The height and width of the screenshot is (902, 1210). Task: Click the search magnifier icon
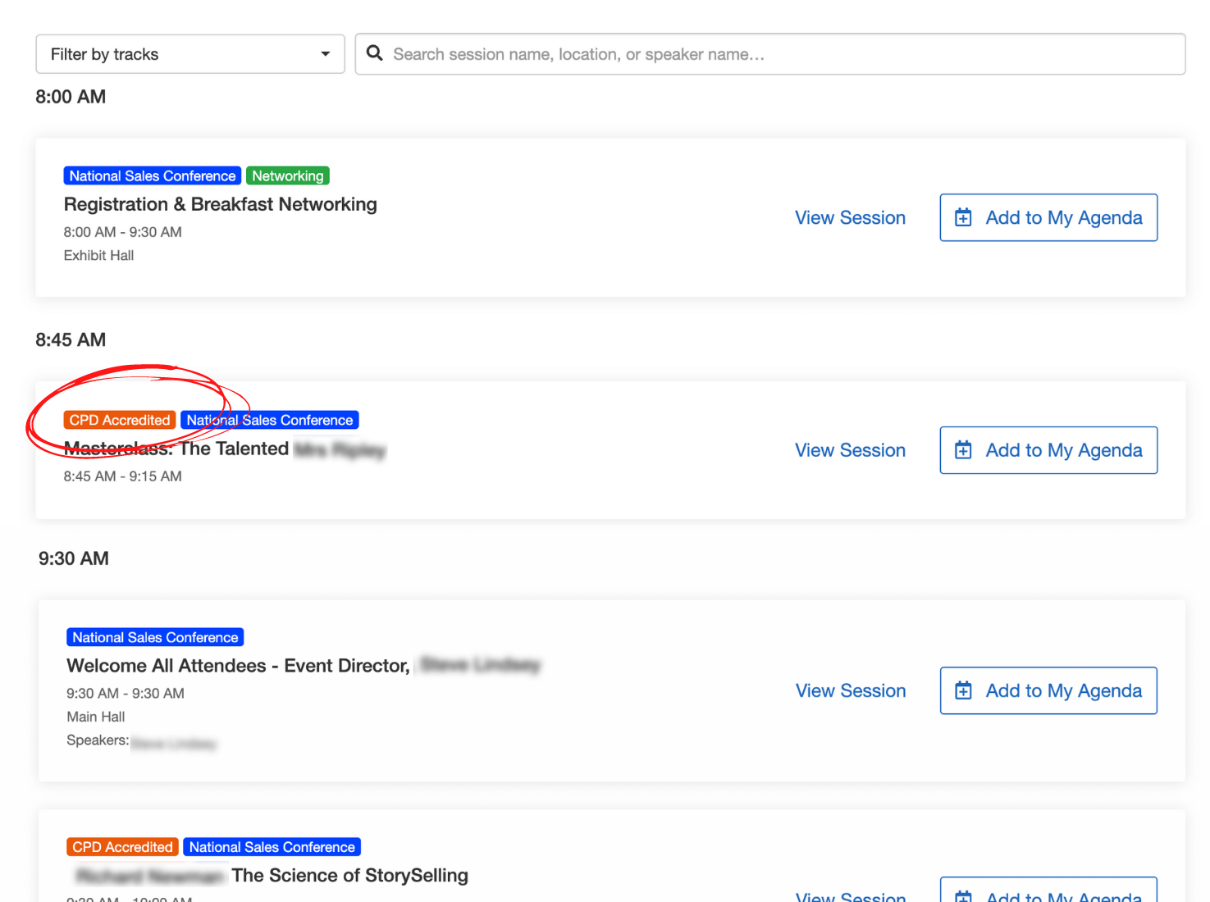(x=375, y=53)
